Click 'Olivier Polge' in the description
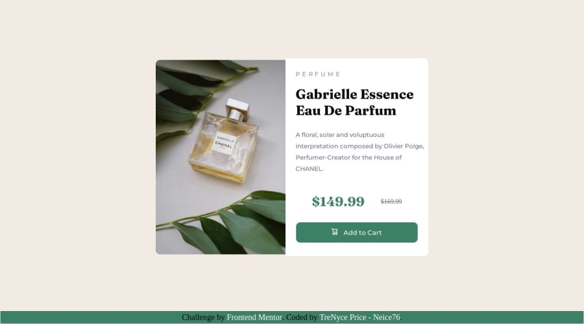Viewport: 584px width, 324px height. pyautogui.click(x=403, y=146)
